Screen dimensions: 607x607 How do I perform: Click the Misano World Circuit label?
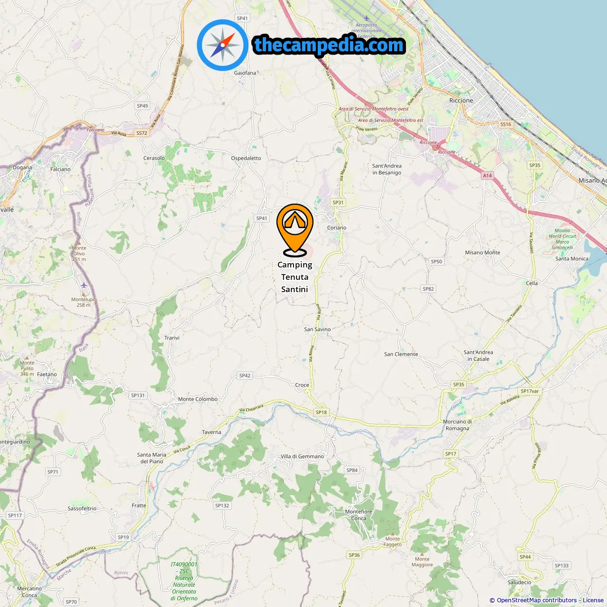click(562, 239)
